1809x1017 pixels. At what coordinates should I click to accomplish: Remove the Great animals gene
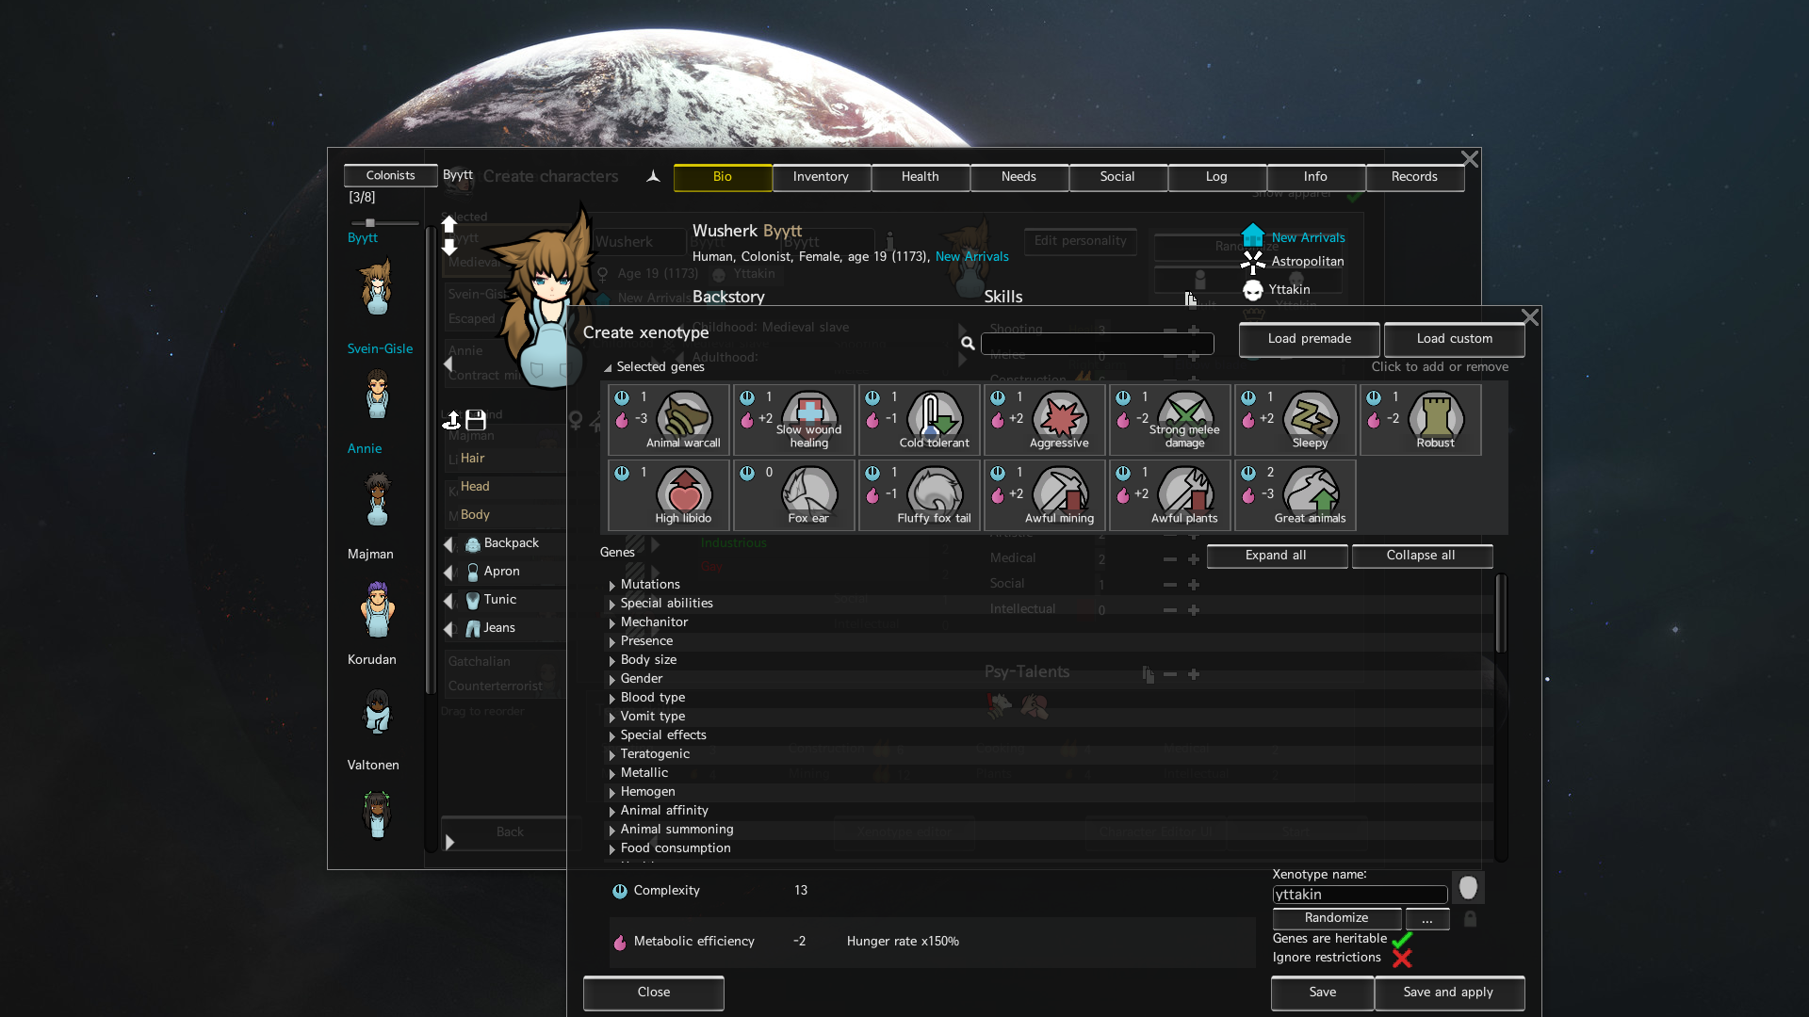click(x=1296, y=495)
